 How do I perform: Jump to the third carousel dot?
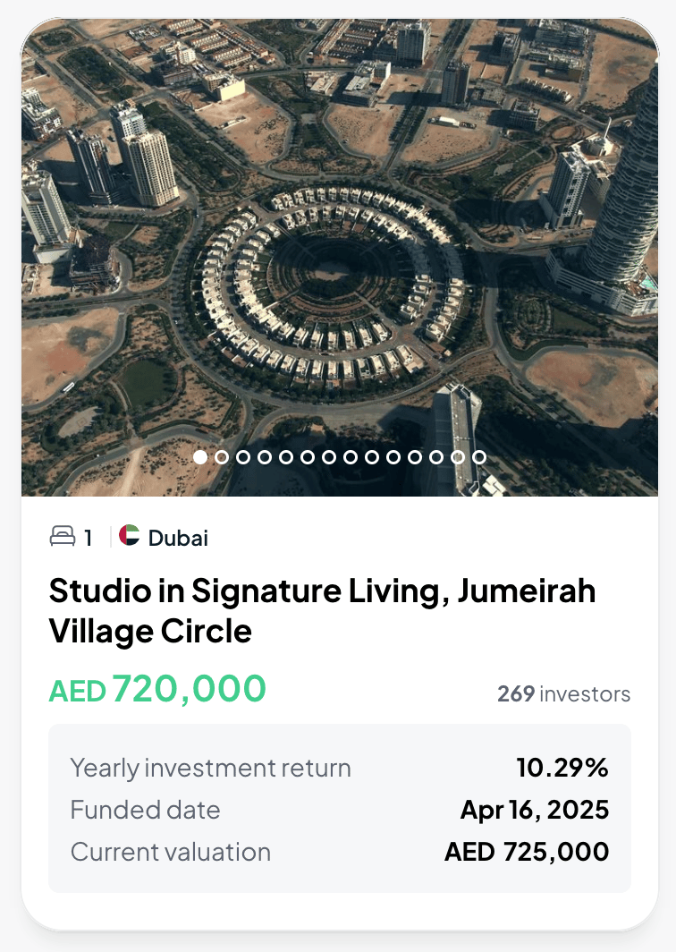(243, 457)
